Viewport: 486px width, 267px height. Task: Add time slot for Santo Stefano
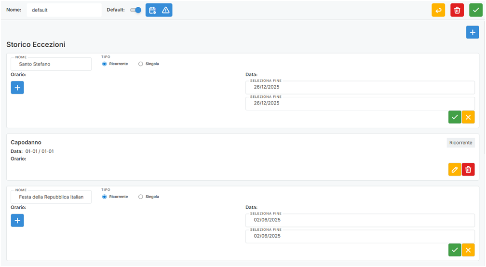coord(17,88)
